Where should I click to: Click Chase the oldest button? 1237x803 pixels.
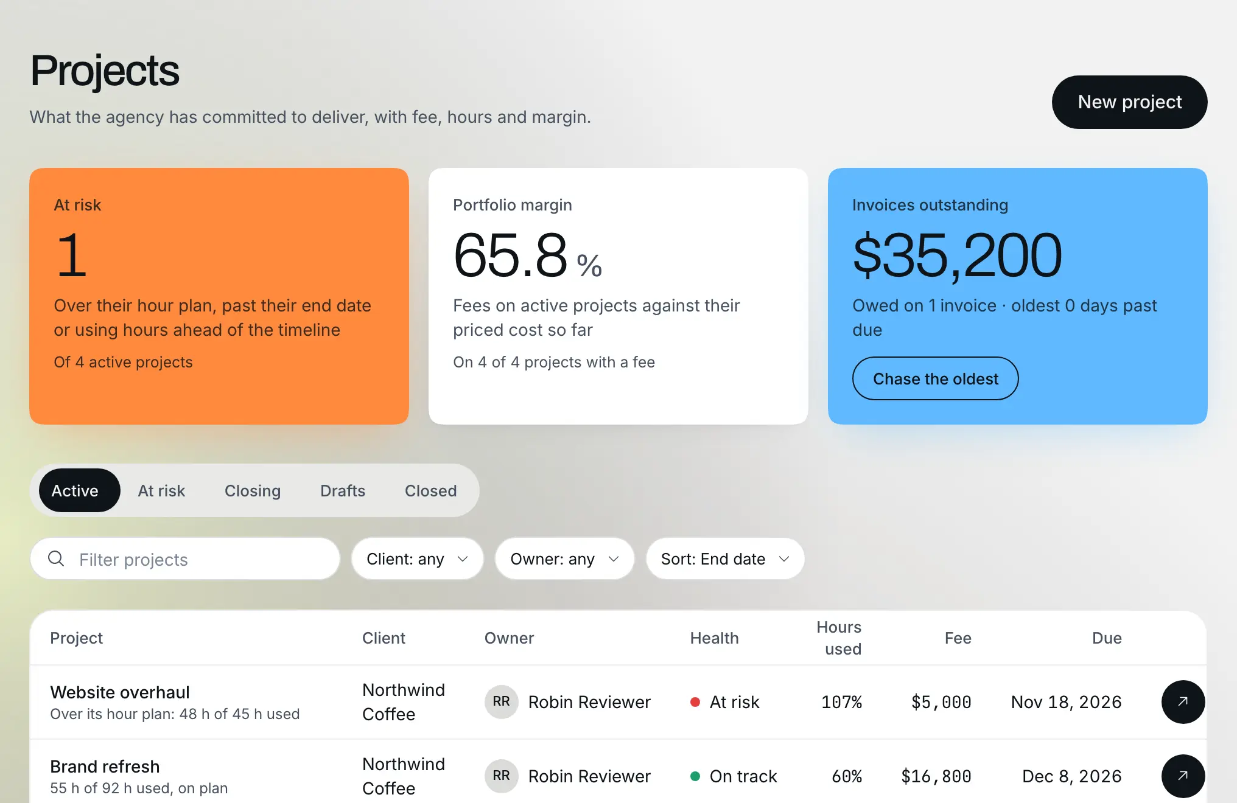coord(935,378)
